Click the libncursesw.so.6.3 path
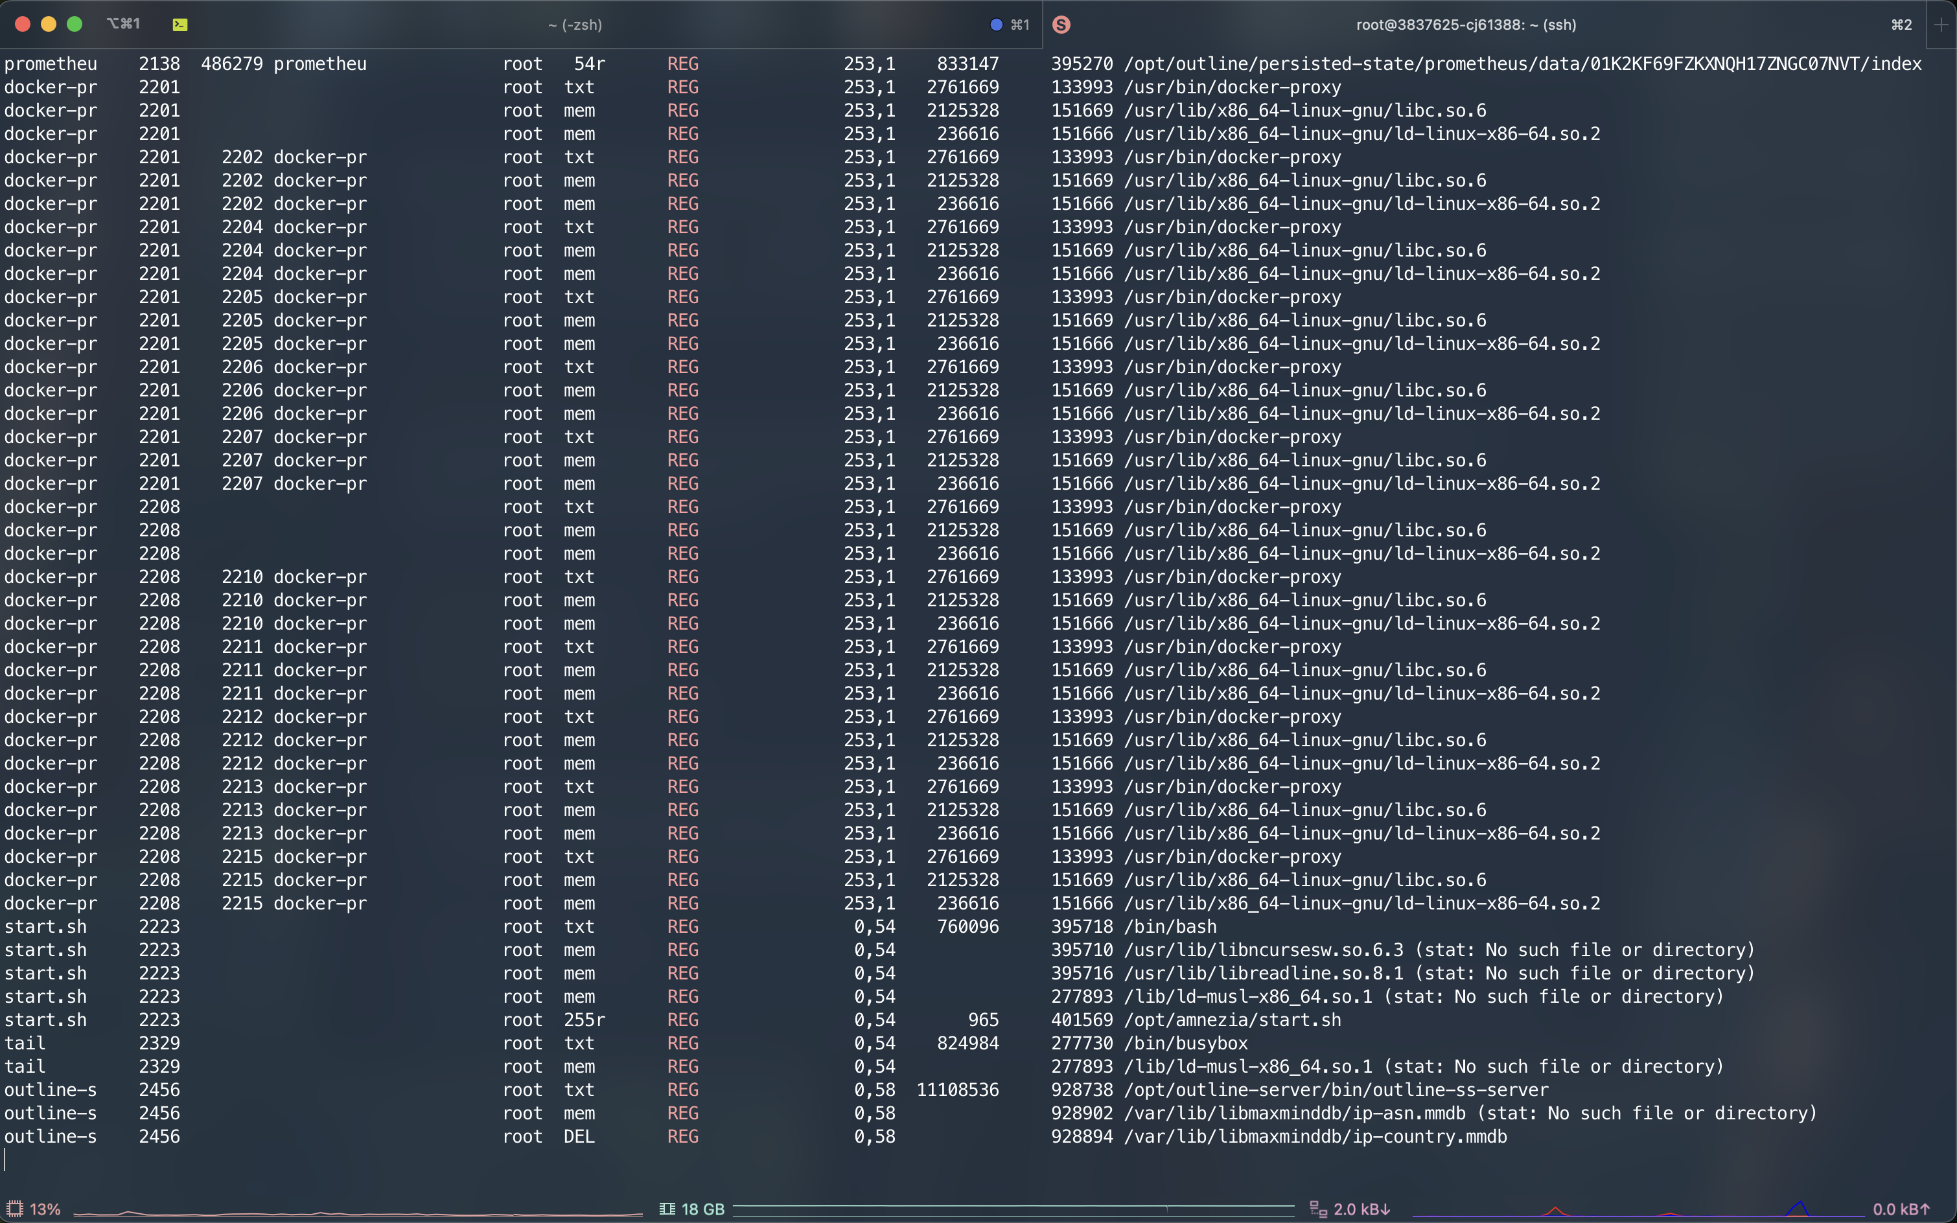The height and width of the screenshot is (1223, 1957). pyautogui.click(x=1264, y=950)
